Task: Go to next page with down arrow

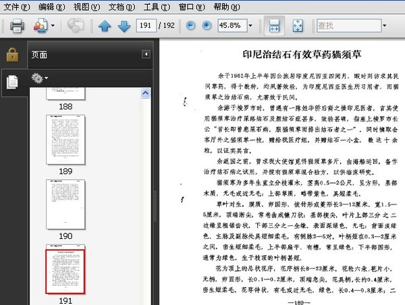Action: (x=124, y=26)
